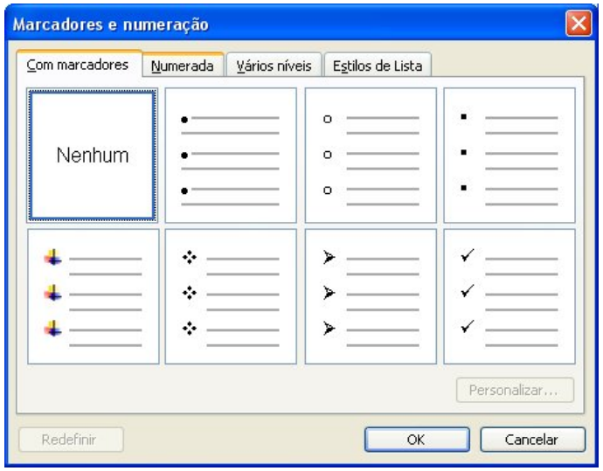Switch to the 'Com marcadores' tab
603x471 pixels.
pos(78,66)
